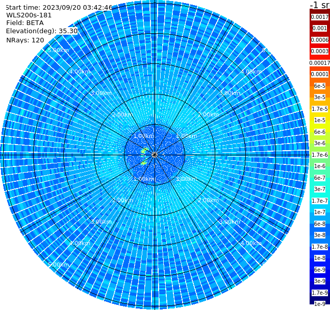
Task: Click the yellow-green hotspot above the horizontal axis
Action: click(x=144, y=151)
